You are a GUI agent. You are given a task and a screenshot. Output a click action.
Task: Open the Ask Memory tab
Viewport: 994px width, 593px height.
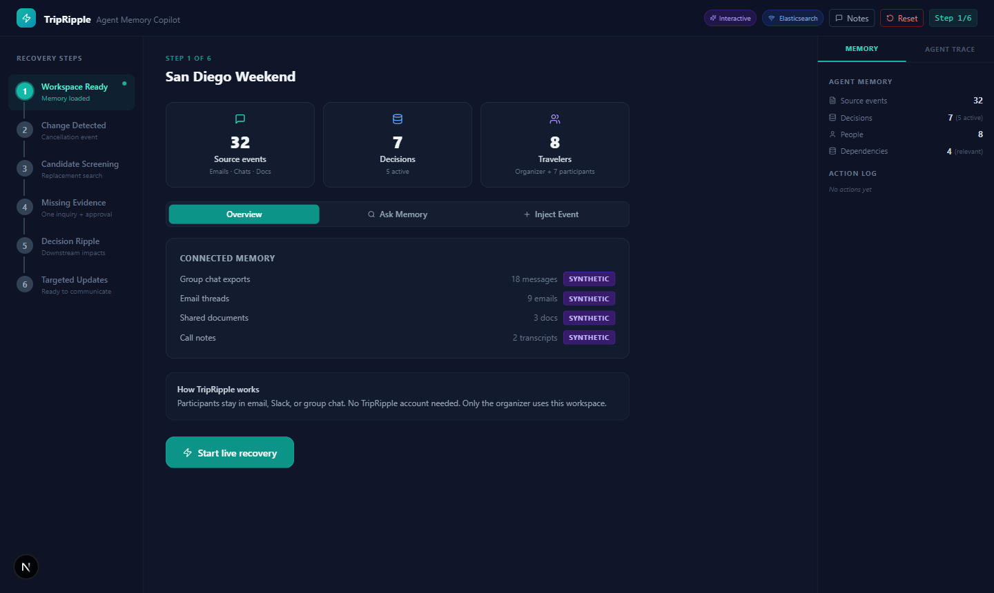point(398,214)
